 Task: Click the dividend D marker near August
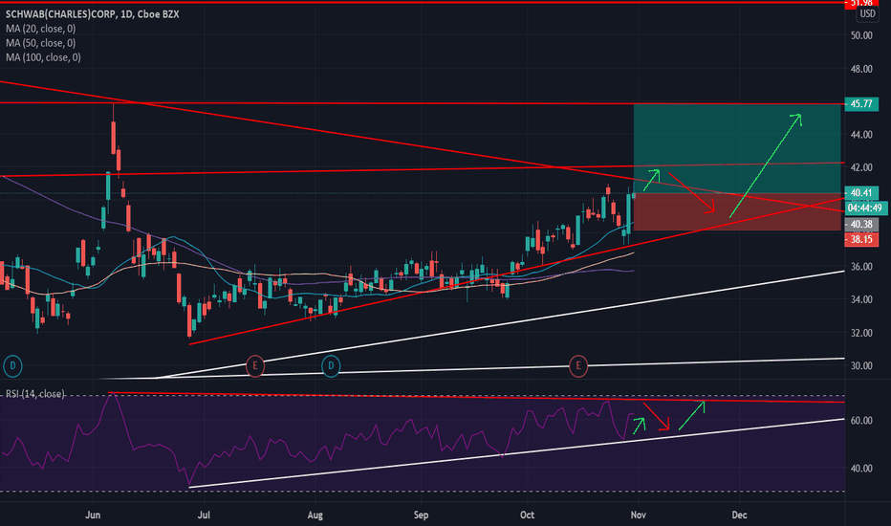pyautogui.click(x=331, y=365)
